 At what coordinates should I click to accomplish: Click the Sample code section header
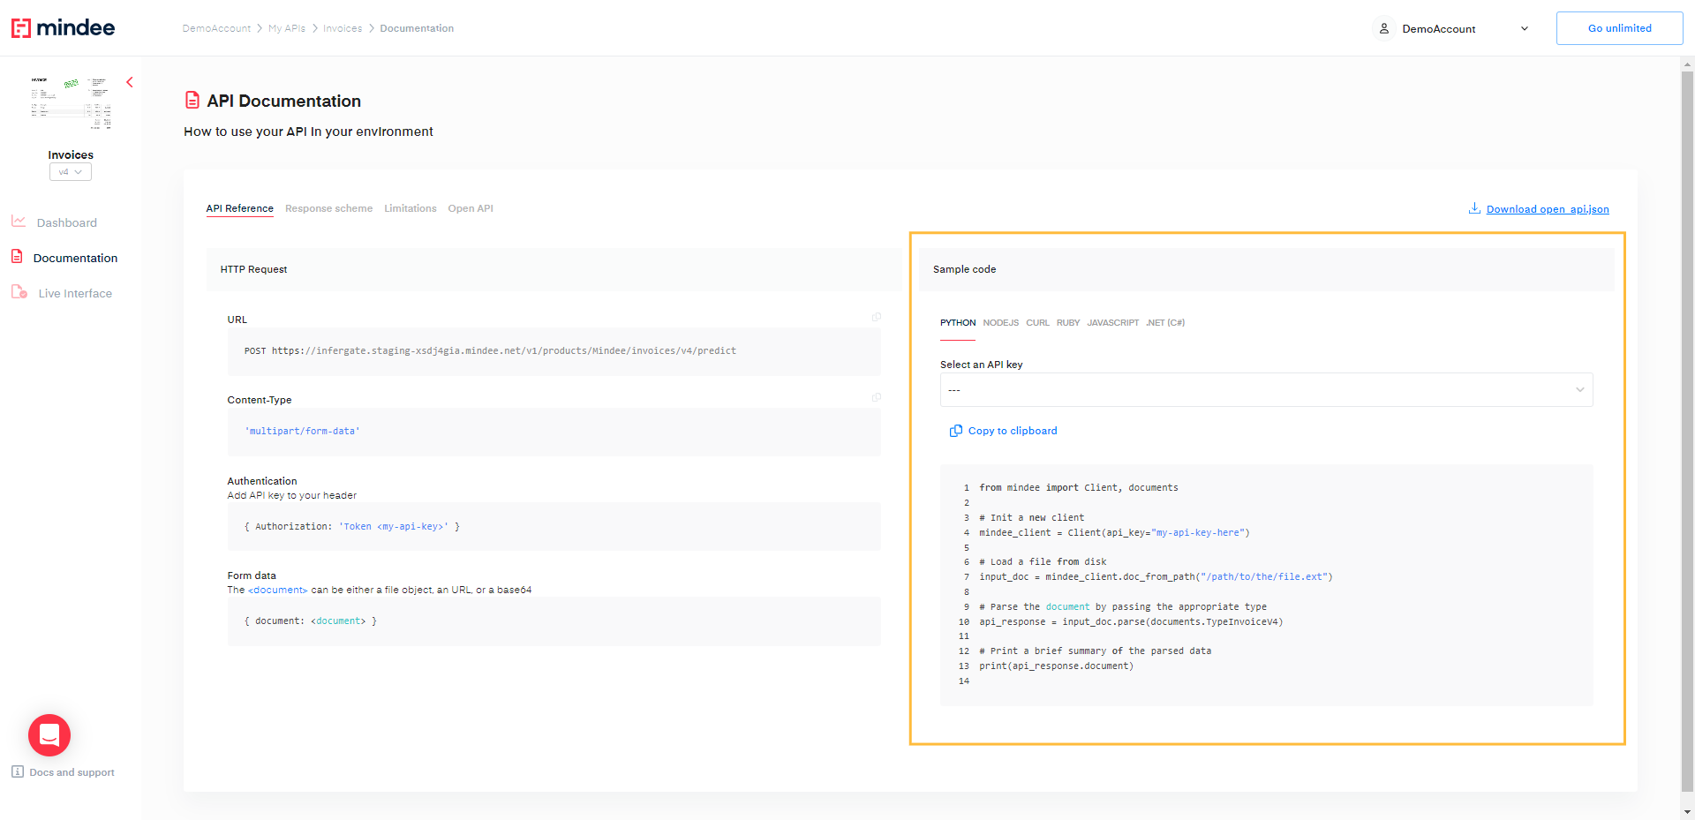pyautogui.click(x=1267, y=269)
